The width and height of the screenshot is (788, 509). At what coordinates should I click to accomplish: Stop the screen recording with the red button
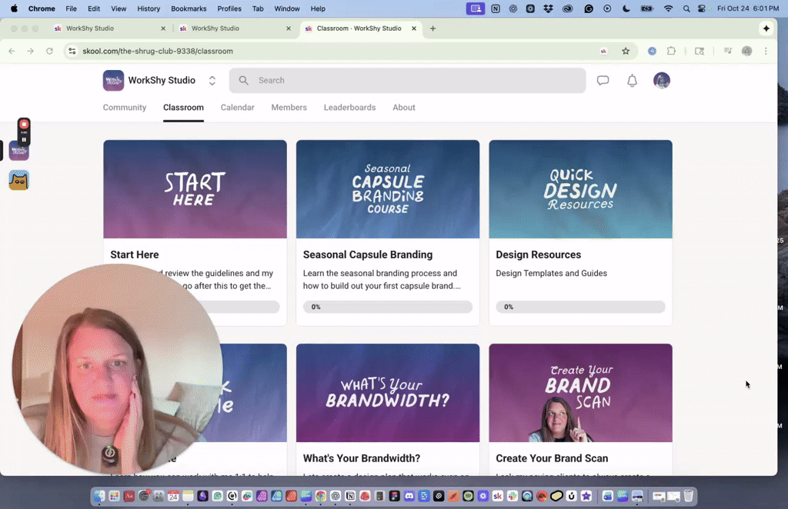coord(24,124)
